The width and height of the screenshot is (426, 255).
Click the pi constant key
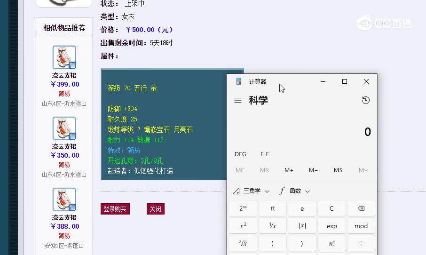coord(273,208)
